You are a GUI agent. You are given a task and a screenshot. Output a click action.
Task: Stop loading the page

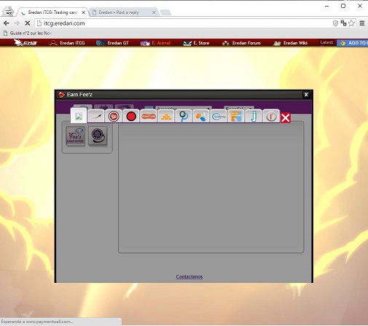click(x=28, y=23)
